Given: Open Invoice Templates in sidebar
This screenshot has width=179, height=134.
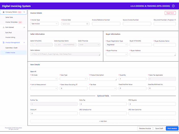Looking at the screenshot, I should coord(12,22).
